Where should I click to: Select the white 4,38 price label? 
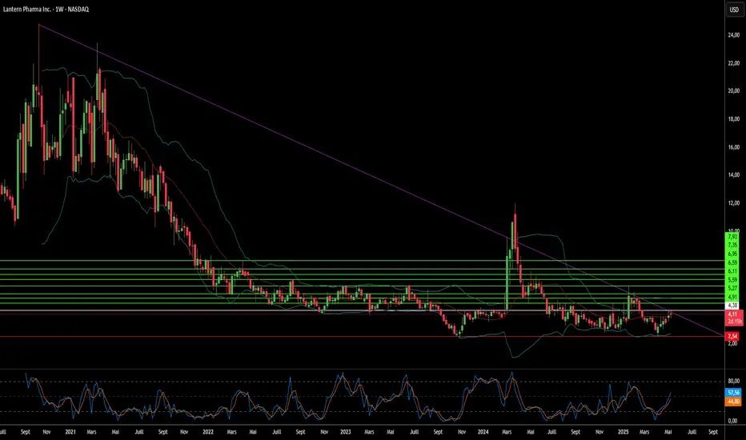point(732,306)
